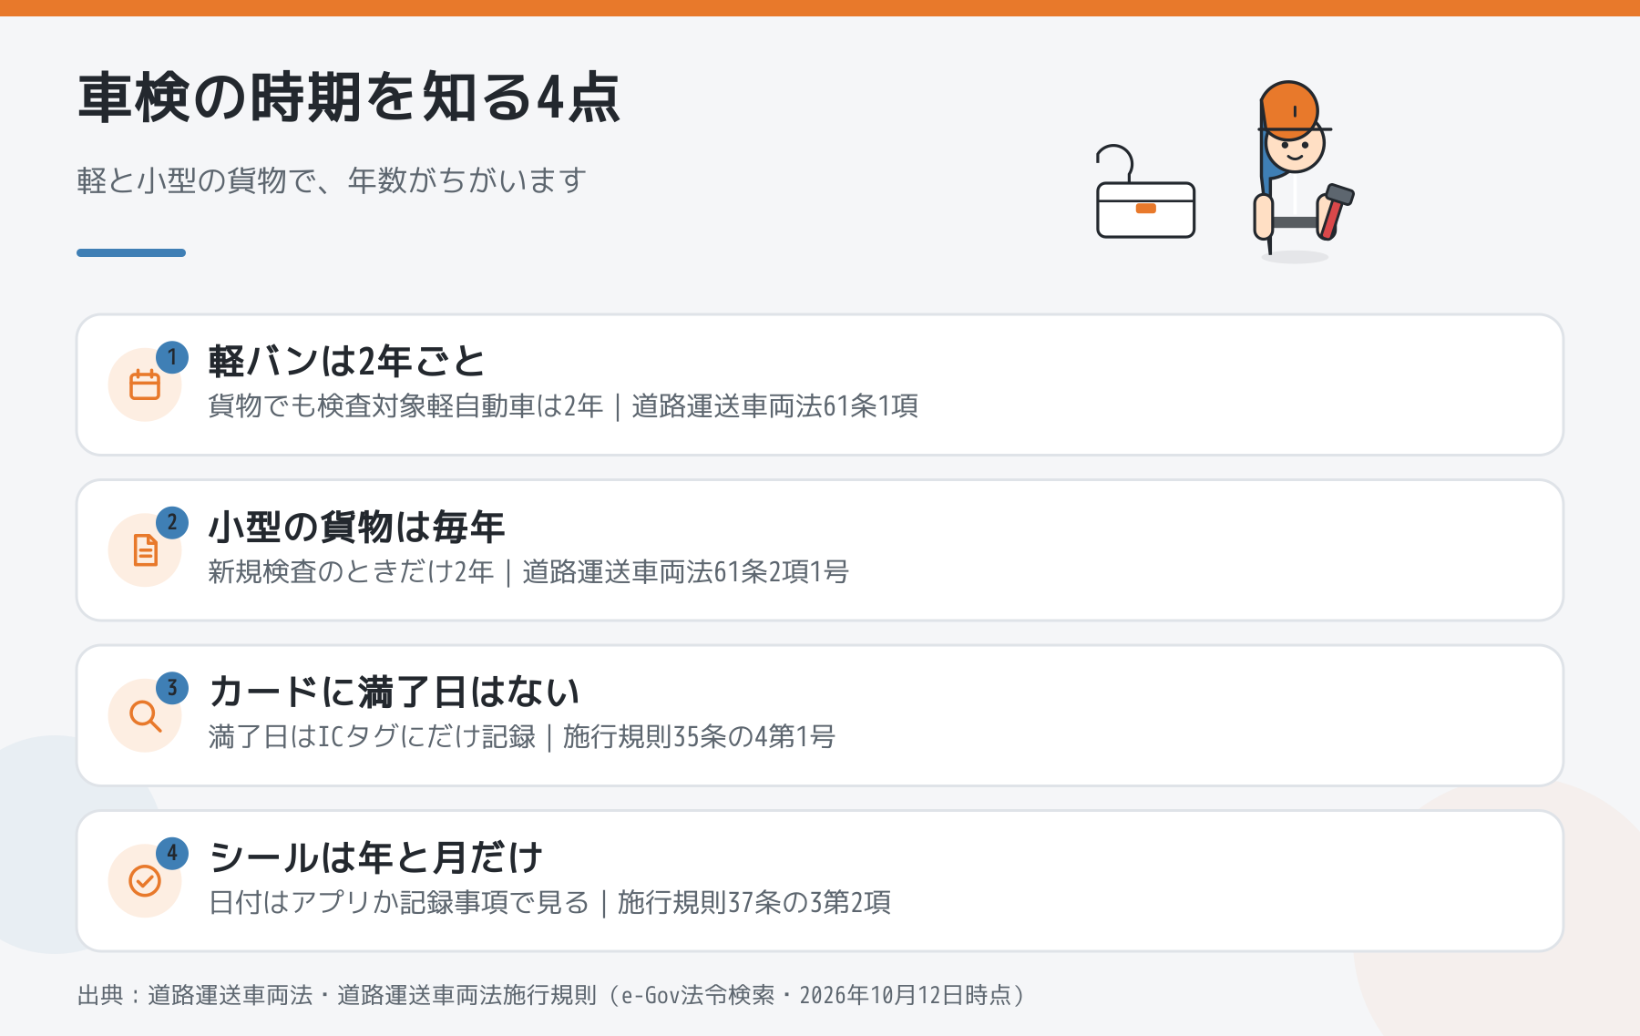Select the text 日付はアプリか記録事項で見る

[399, 903]
